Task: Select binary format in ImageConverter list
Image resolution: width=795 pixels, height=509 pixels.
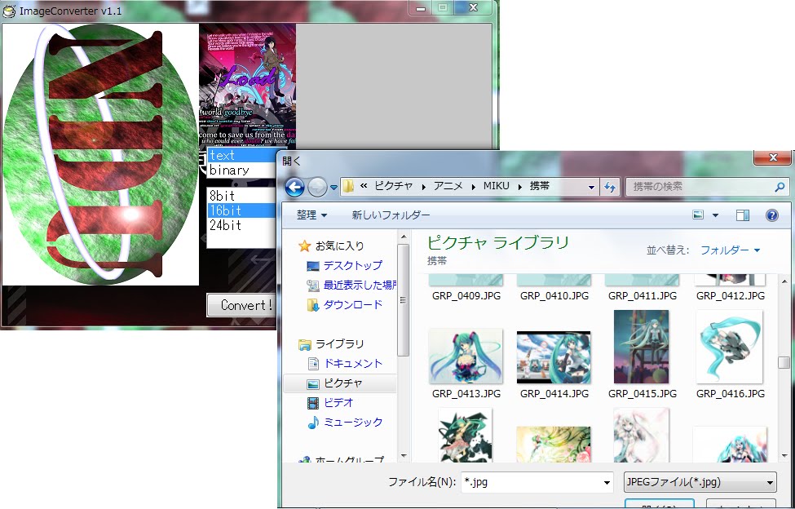Action: (x=242, y=170)
